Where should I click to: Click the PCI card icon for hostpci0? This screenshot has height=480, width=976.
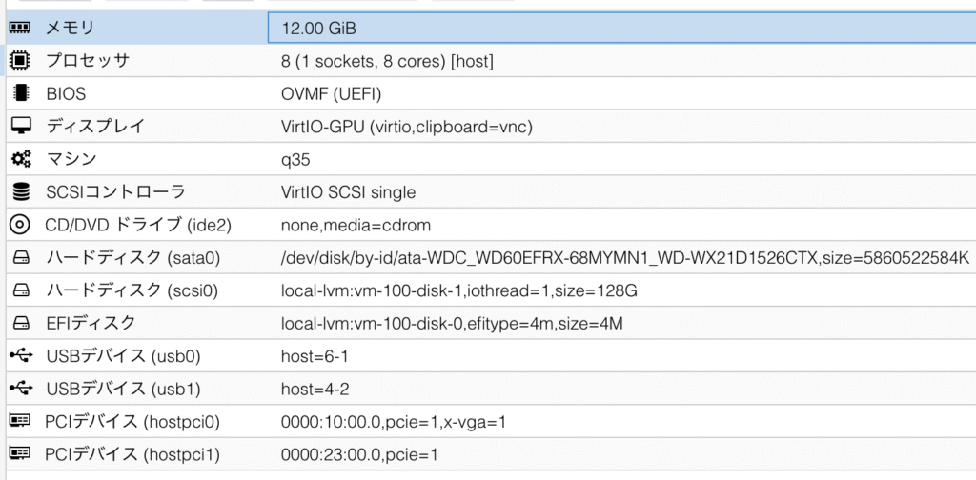pos(19,421)
